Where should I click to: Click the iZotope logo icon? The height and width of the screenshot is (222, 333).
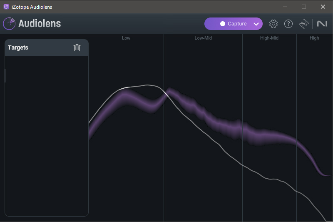pyautogui.click(x=304, y=24)
